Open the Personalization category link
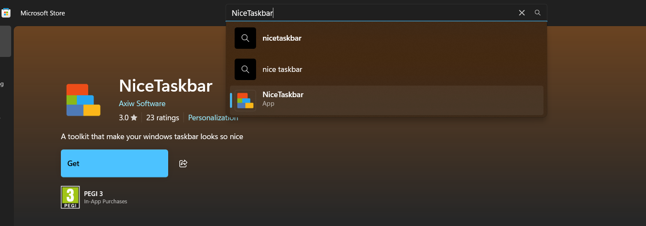Image resolution: width=646 pixels, height=226 pixels. pos(213,118)
